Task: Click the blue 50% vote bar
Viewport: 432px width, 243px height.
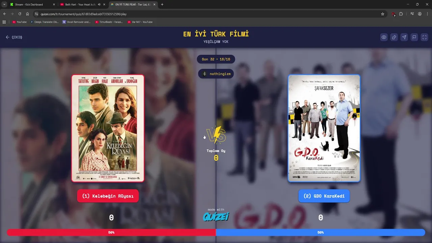Action: click(x=321, y=233)
